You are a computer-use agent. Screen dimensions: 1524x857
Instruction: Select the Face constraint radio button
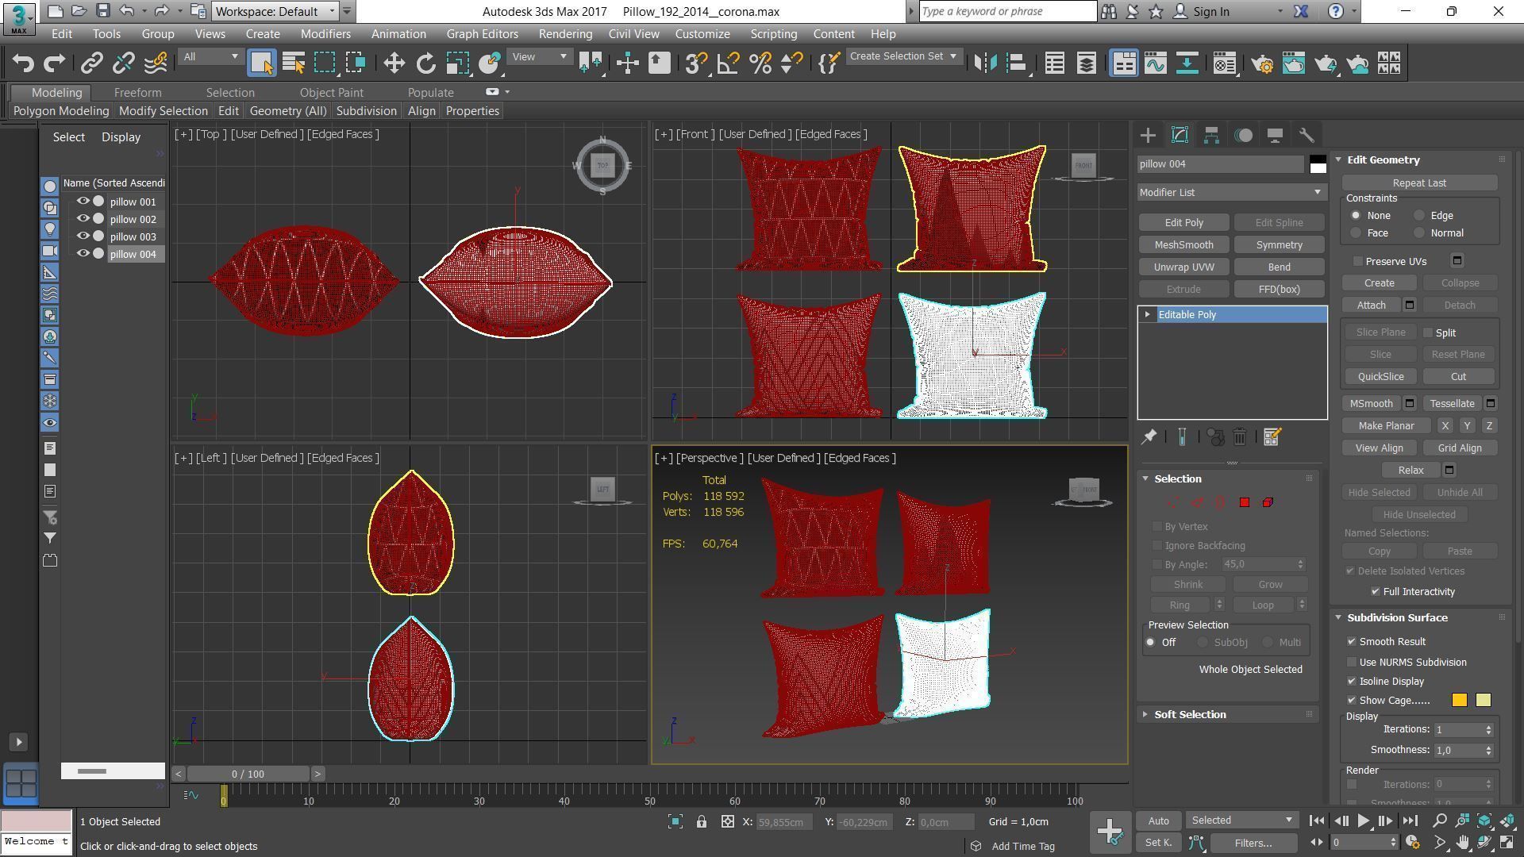click(x=1356, y=233)
